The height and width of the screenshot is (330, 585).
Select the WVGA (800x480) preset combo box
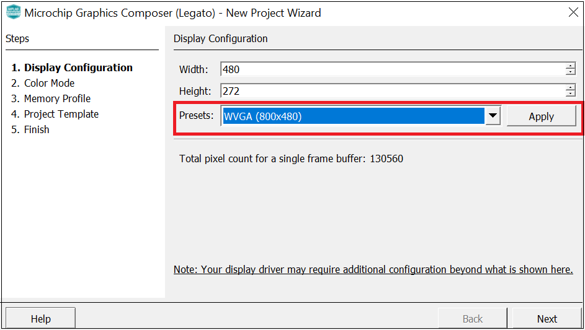point(360,116)
